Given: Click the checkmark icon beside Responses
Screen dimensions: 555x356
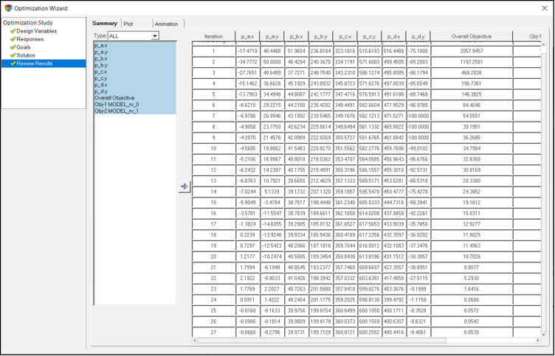Looking at the screenshot, I should click(x=13, y=39).
